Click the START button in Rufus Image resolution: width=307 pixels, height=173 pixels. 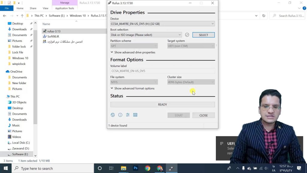point(179,115)
